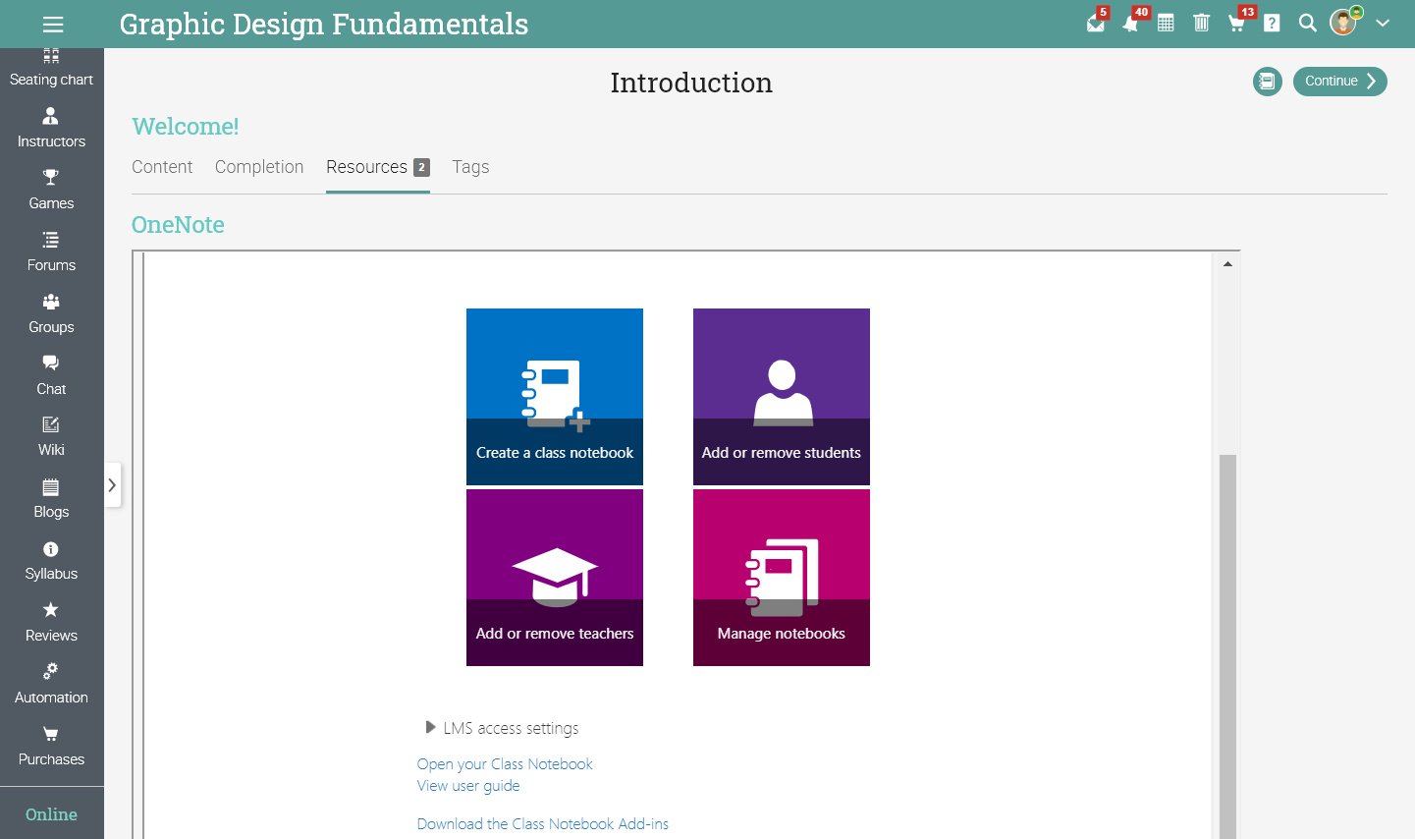The height and width of the screenshot is (839, 1415).
Task: Open the calendar icon in header
Action: tap(1166, 23)
